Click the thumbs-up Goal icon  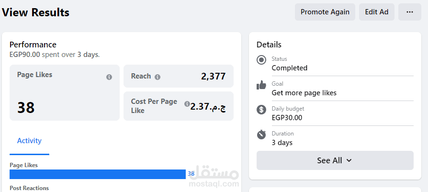tap(261, 85)
